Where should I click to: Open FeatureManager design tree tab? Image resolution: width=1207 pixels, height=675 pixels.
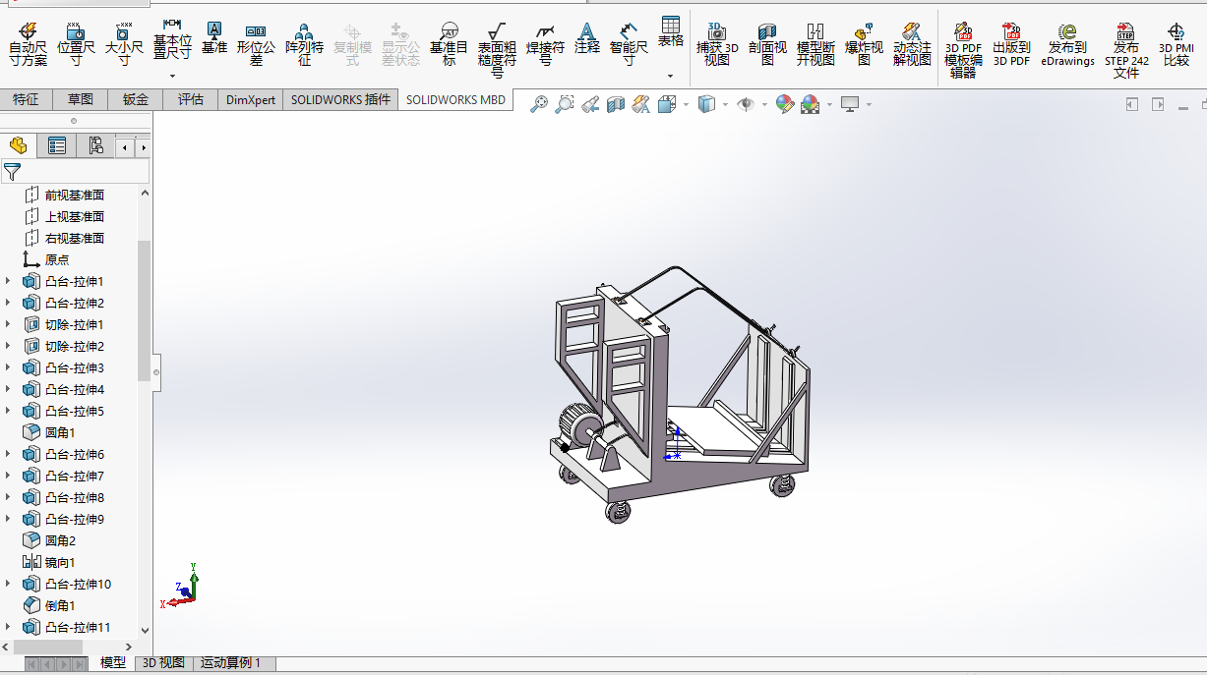(18, 146)
